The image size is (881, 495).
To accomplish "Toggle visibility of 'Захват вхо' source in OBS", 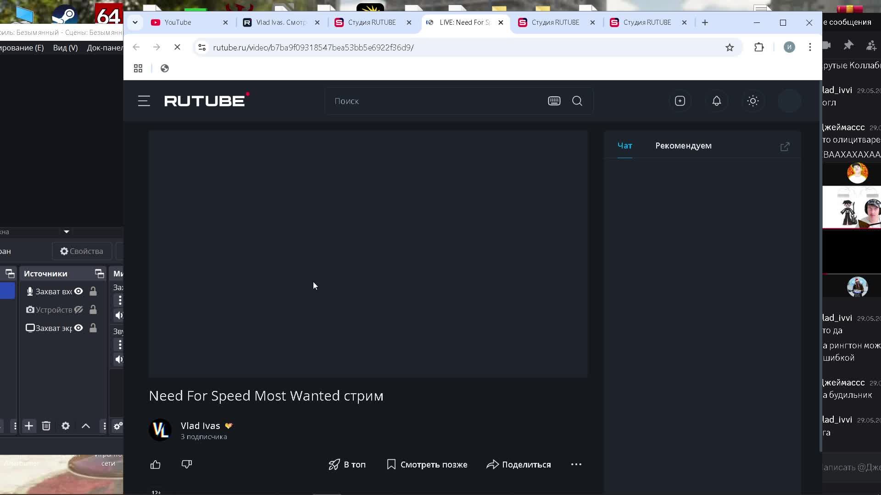I will pos(78,291).
